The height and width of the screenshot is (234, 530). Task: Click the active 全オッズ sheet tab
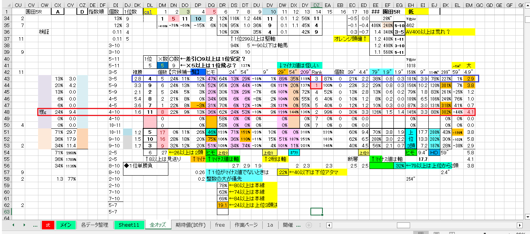[x=158, y=225]
